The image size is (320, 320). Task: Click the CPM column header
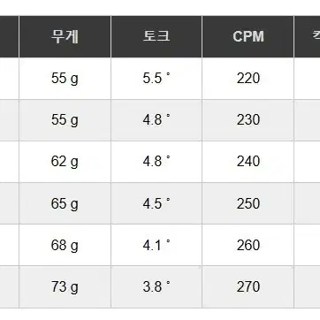(248, 36)
